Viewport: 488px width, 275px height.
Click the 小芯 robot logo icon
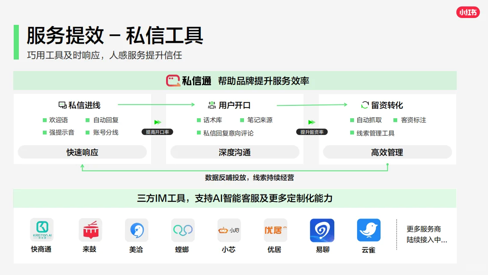coord(229,230)
